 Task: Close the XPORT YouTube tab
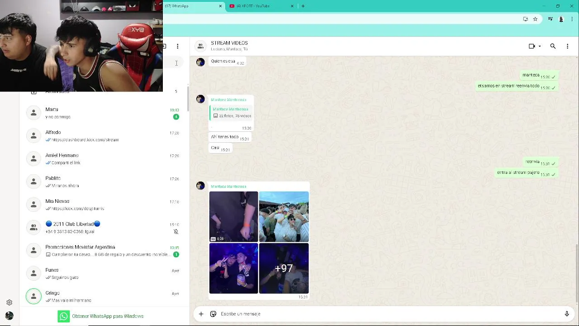coord(292,6)
